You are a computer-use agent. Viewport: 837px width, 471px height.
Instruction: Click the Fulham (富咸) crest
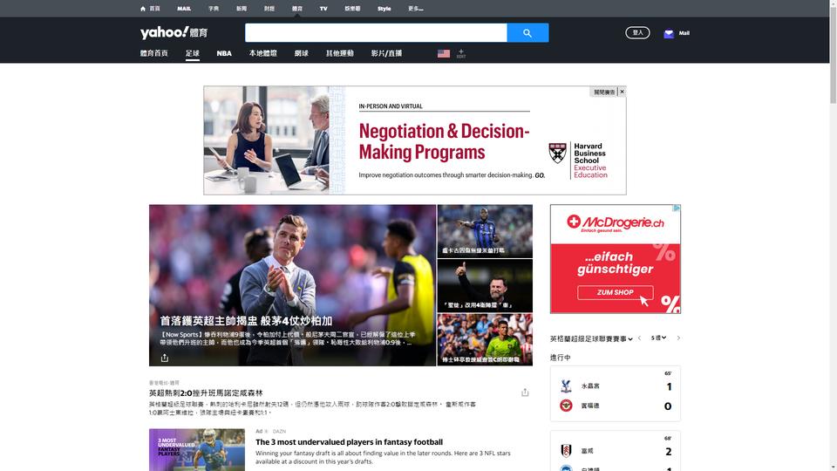pyautogui.click(x=566, y=451)
